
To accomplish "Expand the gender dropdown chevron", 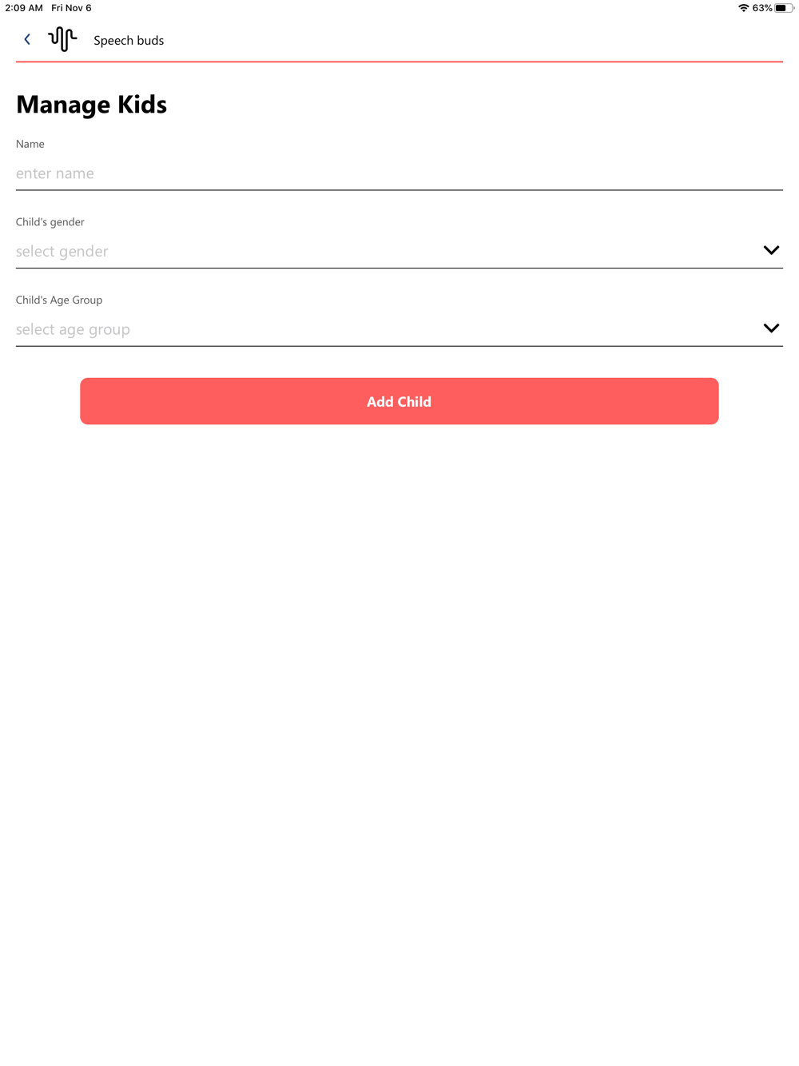I will (x=771, y=250).
